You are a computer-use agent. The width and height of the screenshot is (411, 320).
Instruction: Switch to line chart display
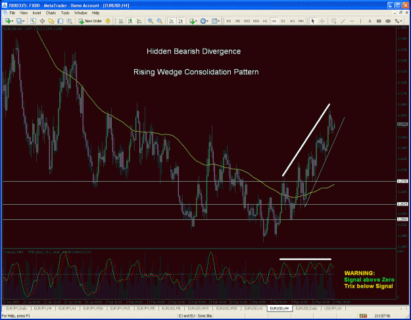click(139, 21)
